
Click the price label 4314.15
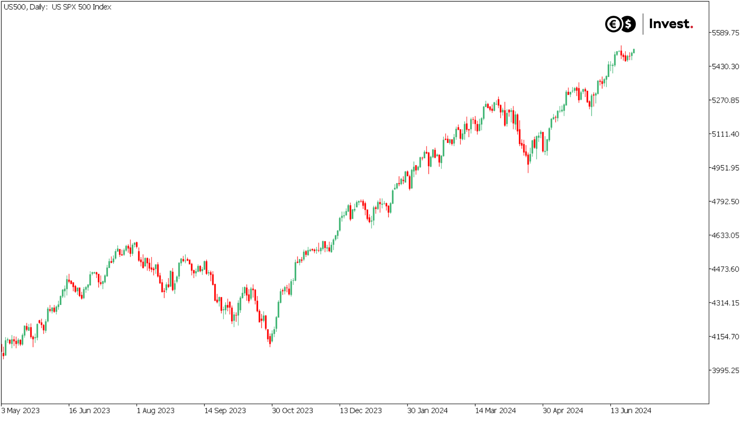click(x=725, y=303)
